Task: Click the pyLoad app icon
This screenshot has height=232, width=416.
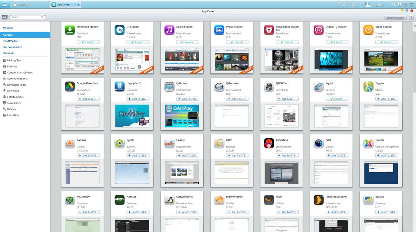Action: [x=368, y=200]
